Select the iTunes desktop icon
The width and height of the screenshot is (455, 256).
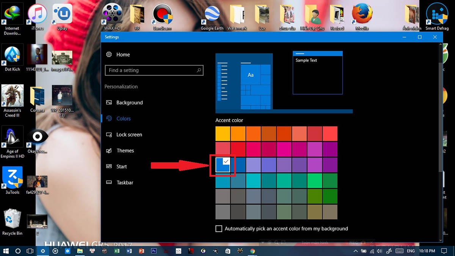point(37,17)
